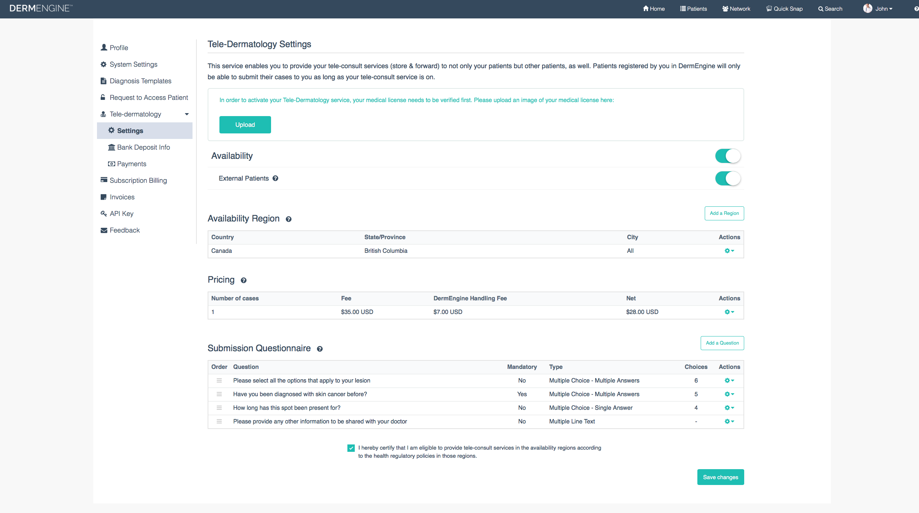Screen dimensions: 919x513
Task: Open actions for 'How long has this spot' question
Action: [x=729, y=408]
